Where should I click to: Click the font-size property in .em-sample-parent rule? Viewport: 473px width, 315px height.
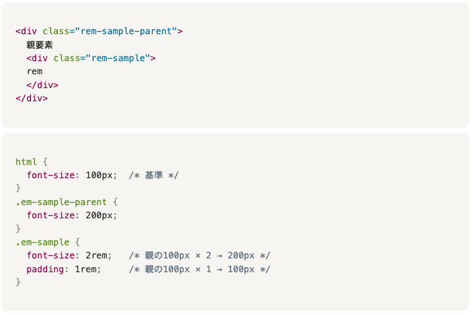pos(51,215)
